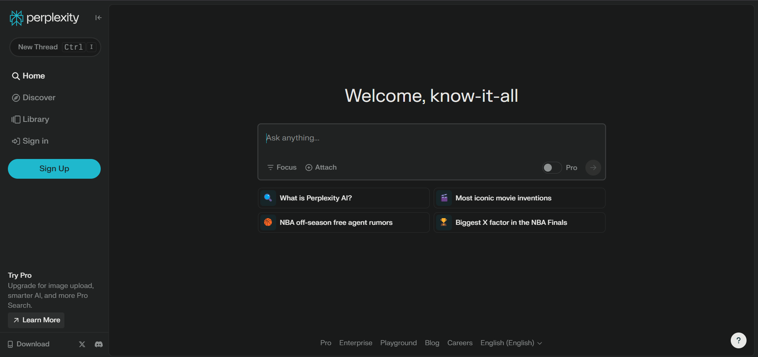Image resolution: width=758 pixels, height=357 pixels.
Task: Click the Perplexity logo
Action: tap(44, 18)
